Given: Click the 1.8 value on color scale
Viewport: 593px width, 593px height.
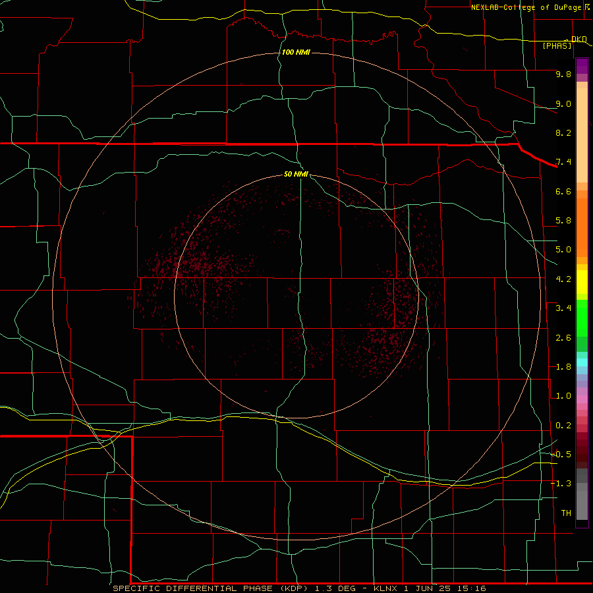Looking at the screenshot, I should pyautogui.click(x=563, y=367).
